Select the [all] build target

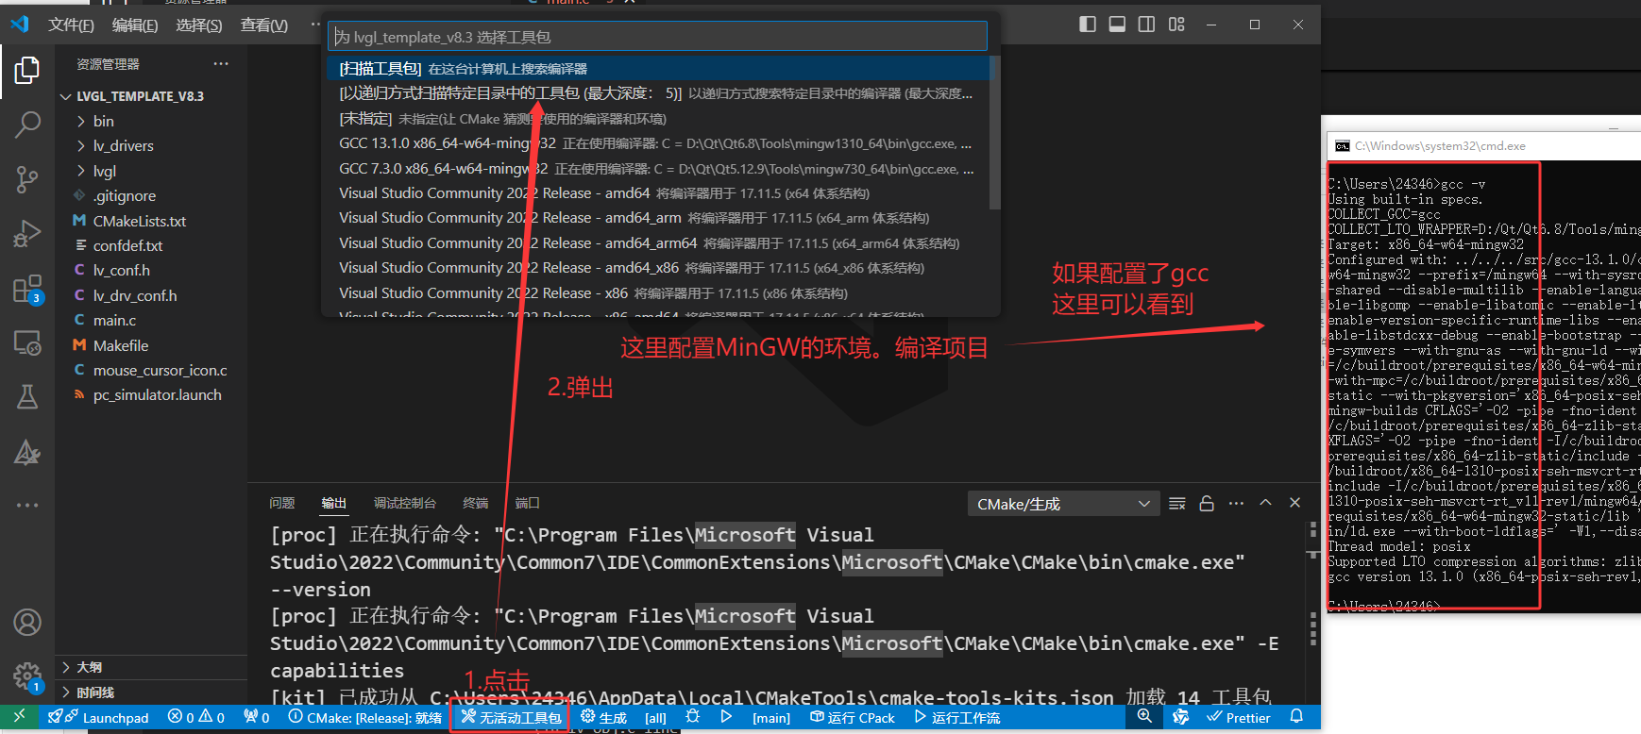(x=655, y=717)
